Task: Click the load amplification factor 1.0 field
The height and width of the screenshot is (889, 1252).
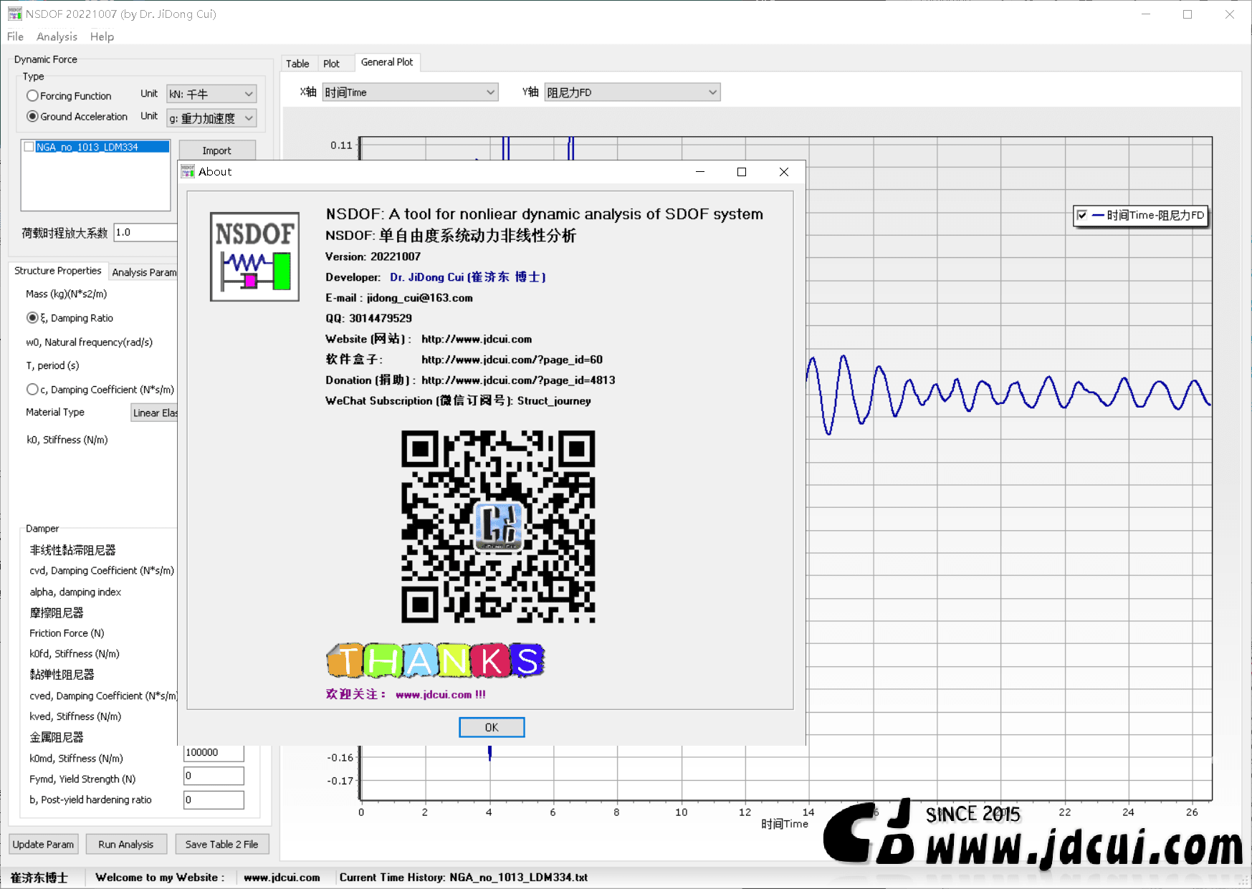Action: click(145, 232)
